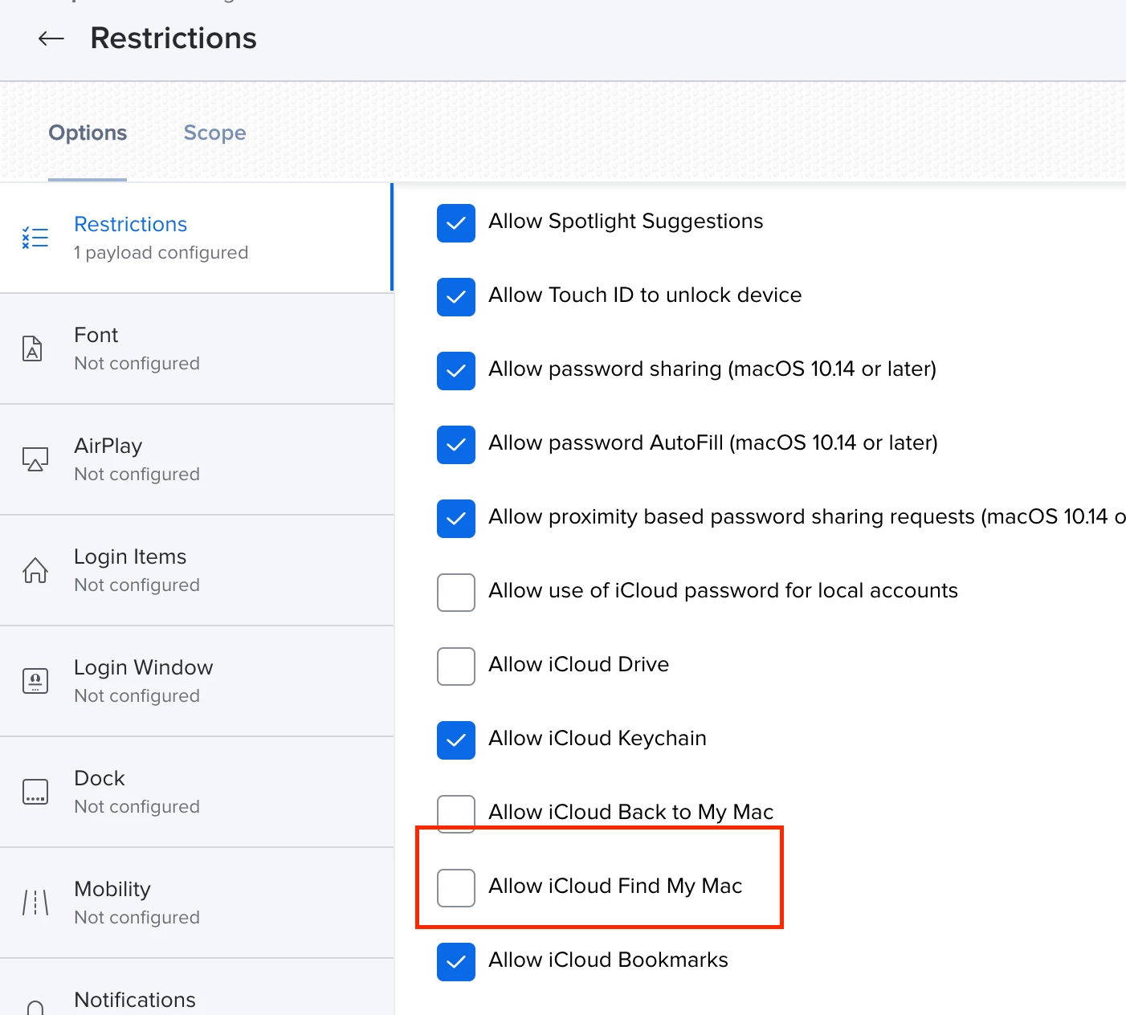Select the Restrictions payload list icon
The width and height of the screenshot is (1126, 1015).
35,237
